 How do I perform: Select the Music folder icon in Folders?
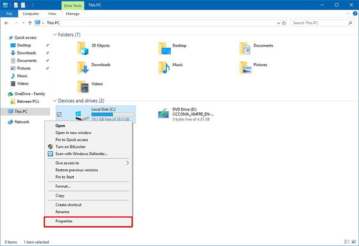click(164, 67)
